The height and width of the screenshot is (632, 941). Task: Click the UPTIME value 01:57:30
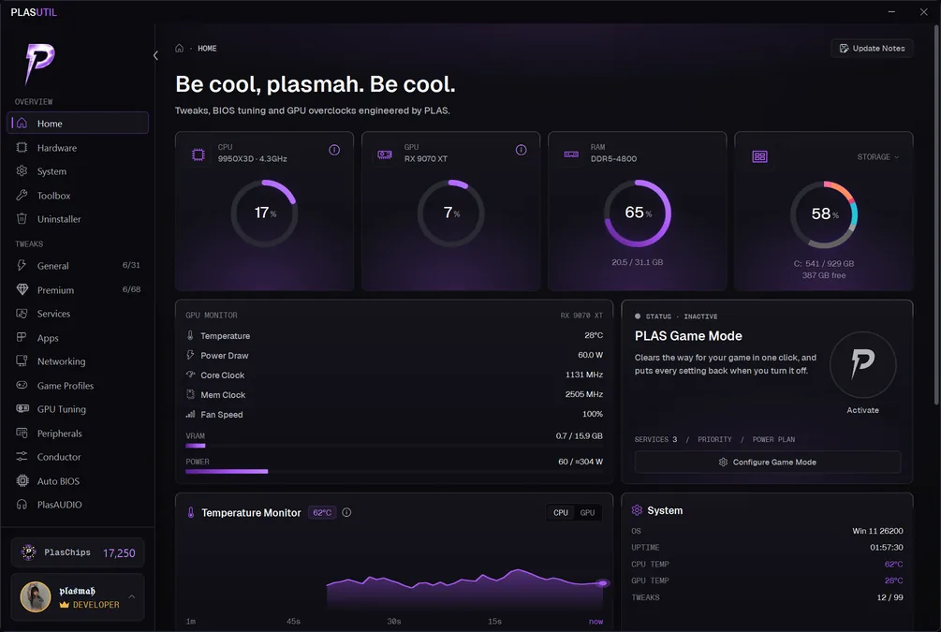[x=887, y=547]
